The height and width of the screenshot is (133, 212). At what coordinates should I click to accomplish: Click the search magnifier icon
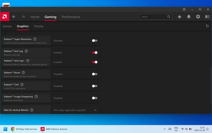[169, 17]
